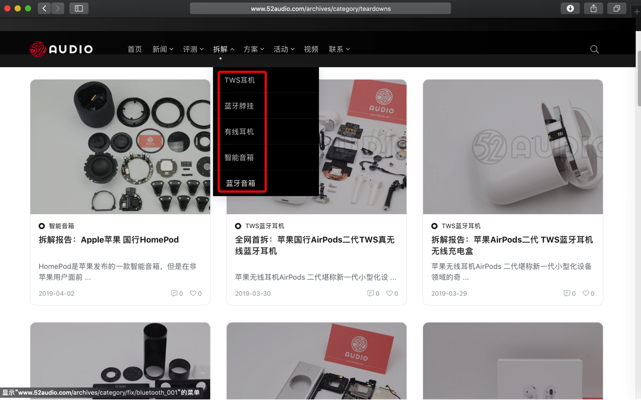Click TWS蓝牙耳机 tag on right card
This screenshot has width=641, height=400.
pyautogui.click(x=461, y=226)
